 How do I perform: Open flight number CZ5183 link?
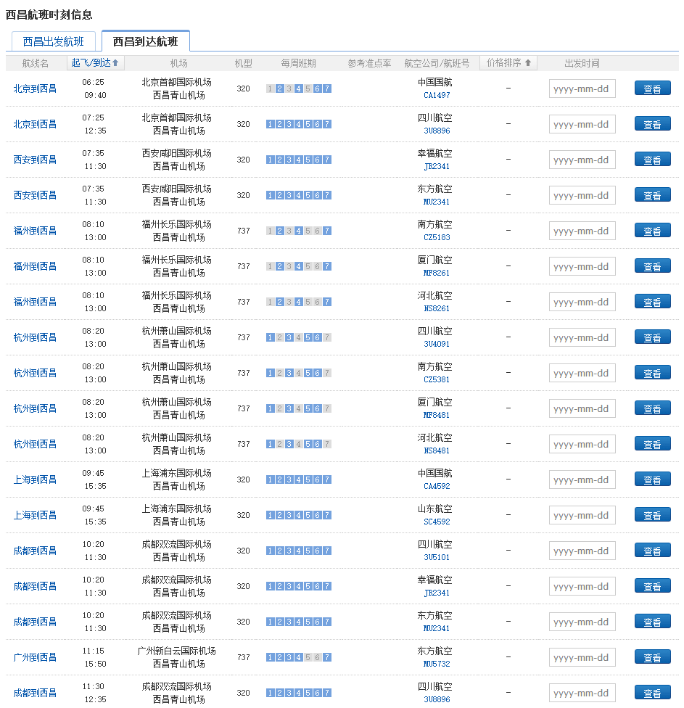436,237
